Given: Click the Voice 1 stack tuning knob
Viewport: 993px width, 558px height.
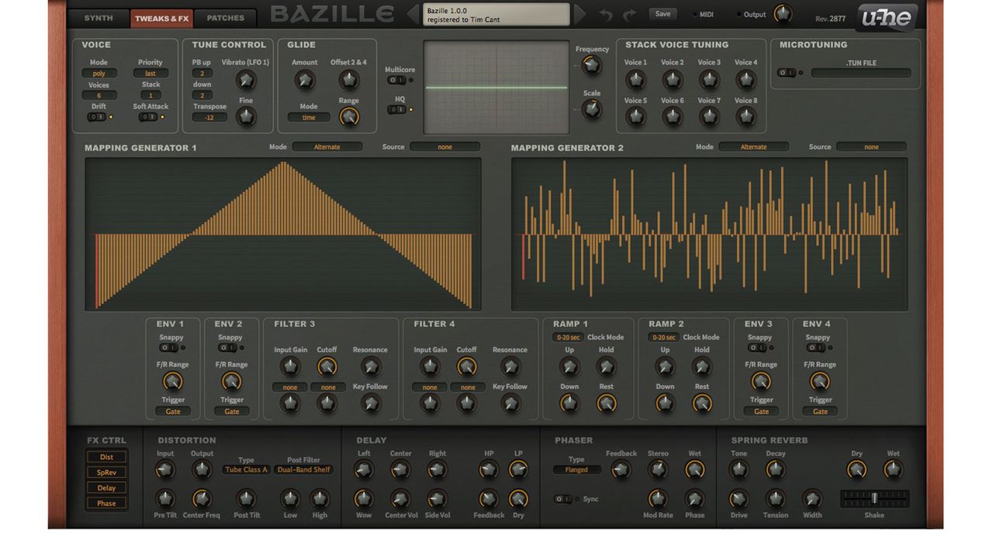Looking at the screenshot, I should coord(635,79).
